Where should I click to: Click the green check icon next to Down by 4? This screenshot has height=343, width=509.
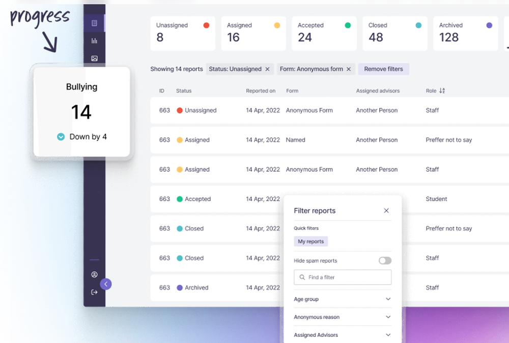62,136
